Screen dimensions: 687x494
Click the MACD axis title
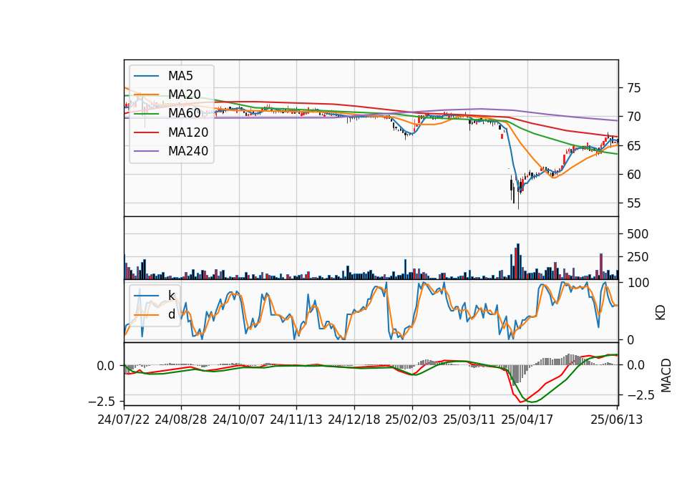tap(666, 375)
